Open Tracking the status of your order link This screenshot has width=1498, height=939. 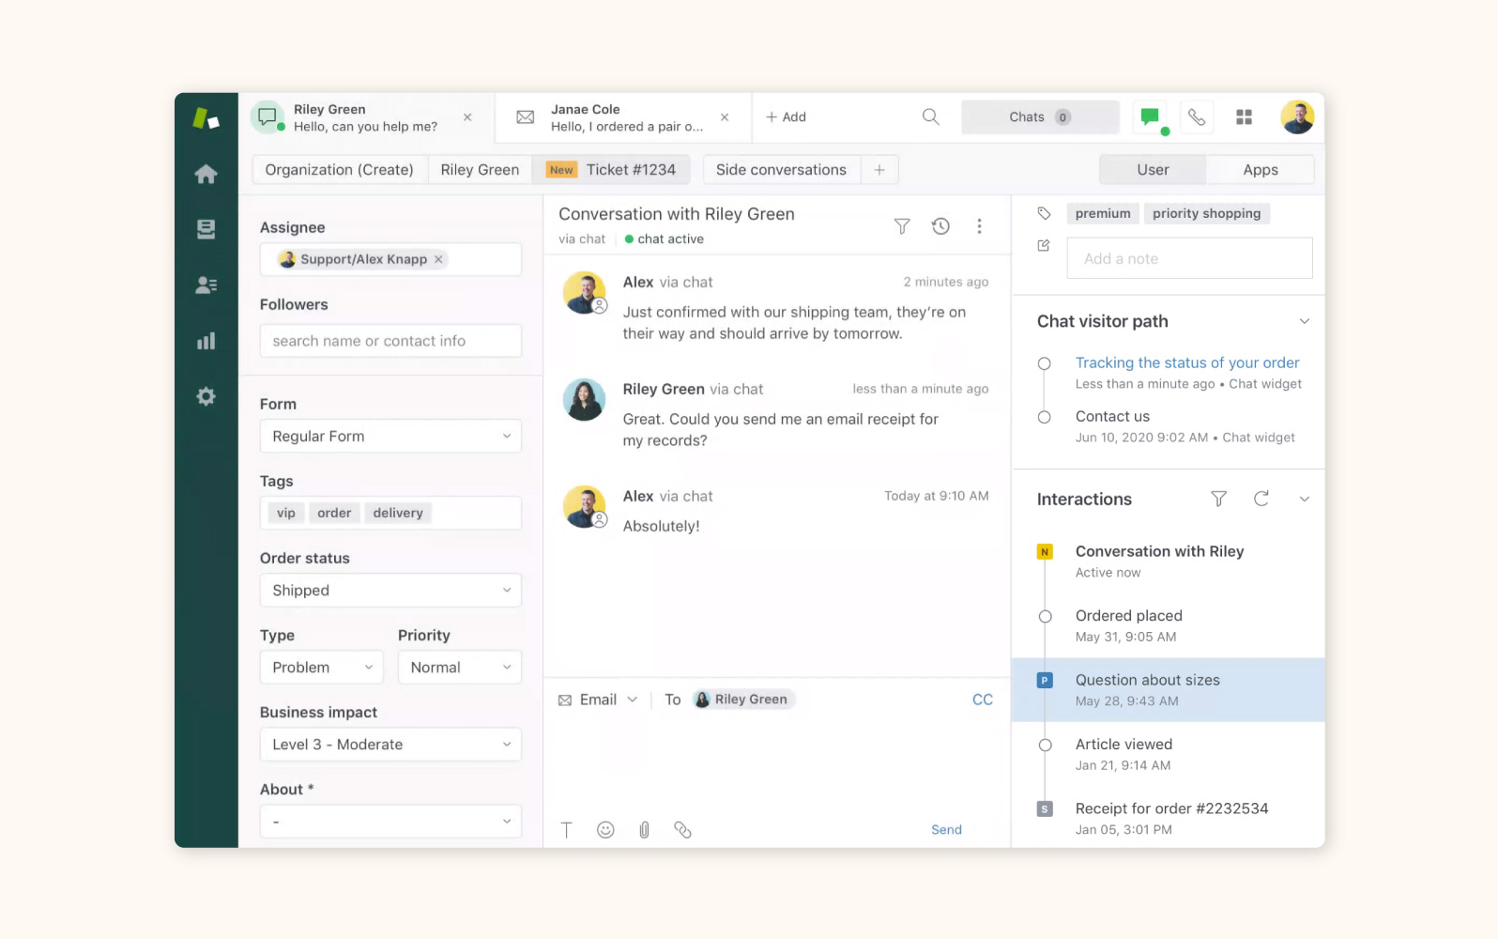point(1187,362)
